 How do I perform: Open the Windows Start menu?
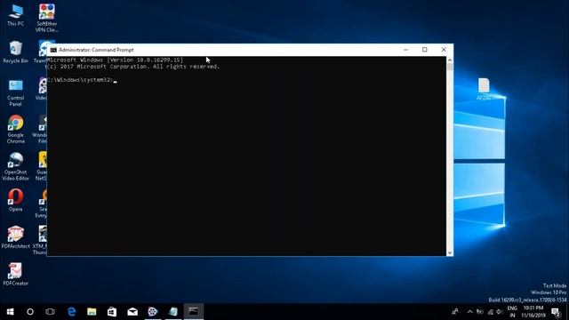[10, 312]
